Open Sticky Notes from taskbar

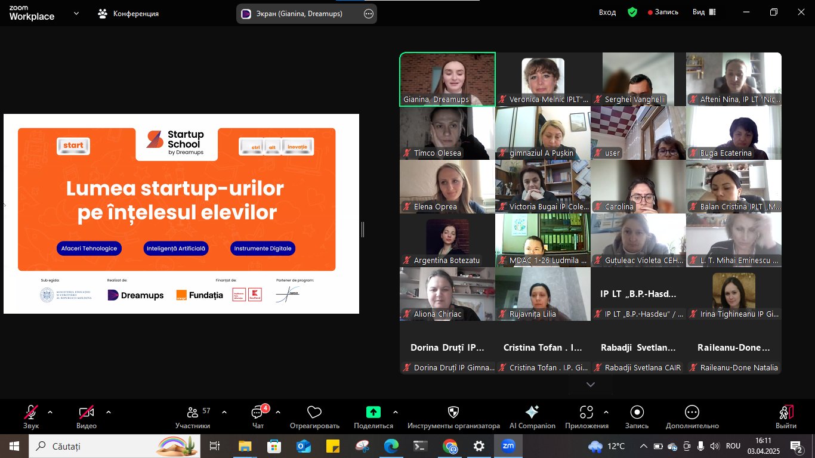tap(333, 446)
